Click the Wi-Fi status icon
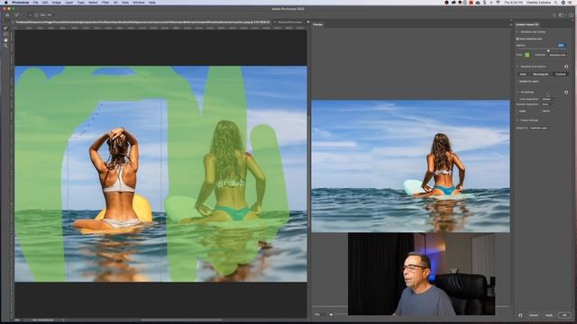577x324 pixels. [x=499, y=2]
